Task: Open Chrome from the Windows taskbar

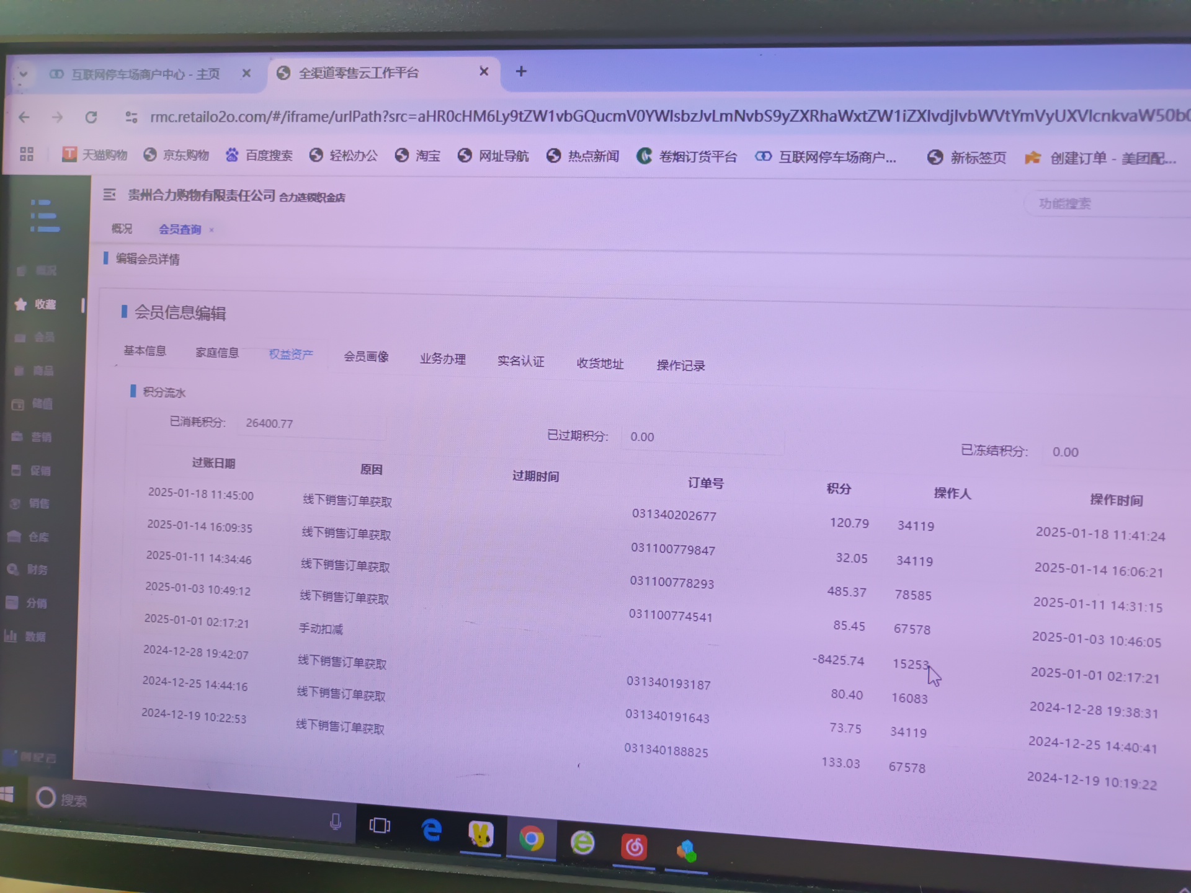Action: pyautogui.click(x=531, y=839)
